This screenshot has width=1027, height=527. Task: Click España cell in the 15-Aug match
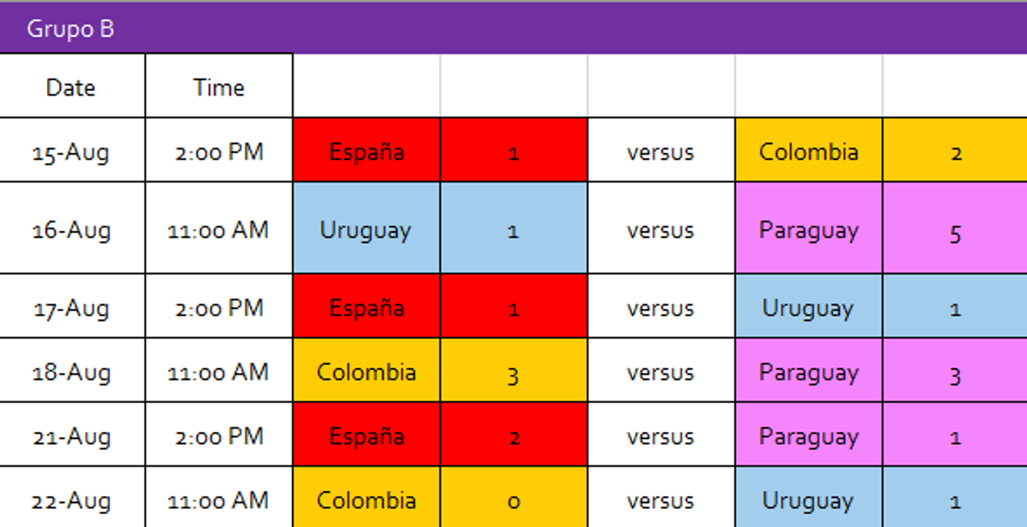click(x=366, y=151)
